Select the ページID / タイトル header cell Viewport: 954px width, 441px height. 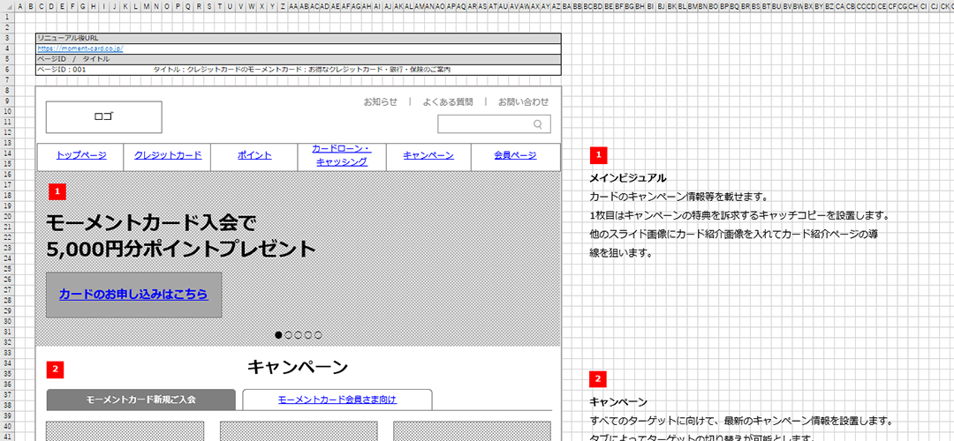pos(299,59)
